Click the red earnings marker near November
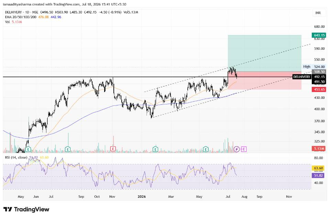Image resolution: width=330 pixels, height=218 pixels. (113, 149)
